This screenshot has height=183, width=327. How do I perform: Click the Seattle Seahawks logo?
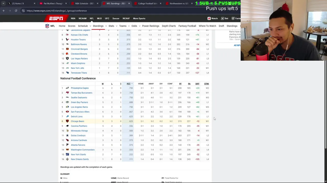(x=67, y=98)
